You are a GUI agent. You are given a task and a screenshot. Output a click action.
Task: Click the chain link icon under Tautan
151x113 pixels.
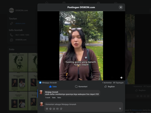pyautogui.click(x=11, y=24)
